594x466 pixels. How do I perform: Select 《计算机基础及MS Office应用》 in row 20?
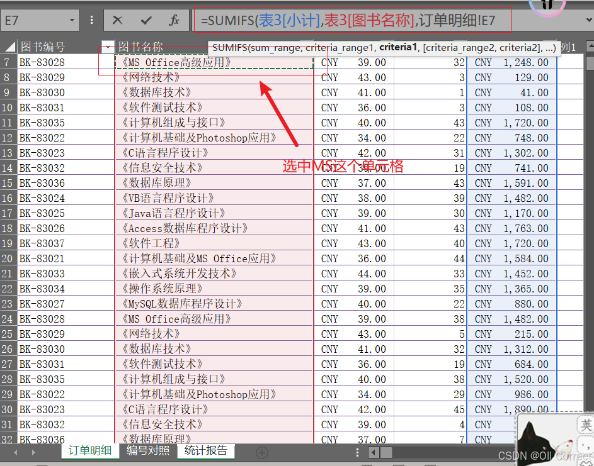click(214, 258)
